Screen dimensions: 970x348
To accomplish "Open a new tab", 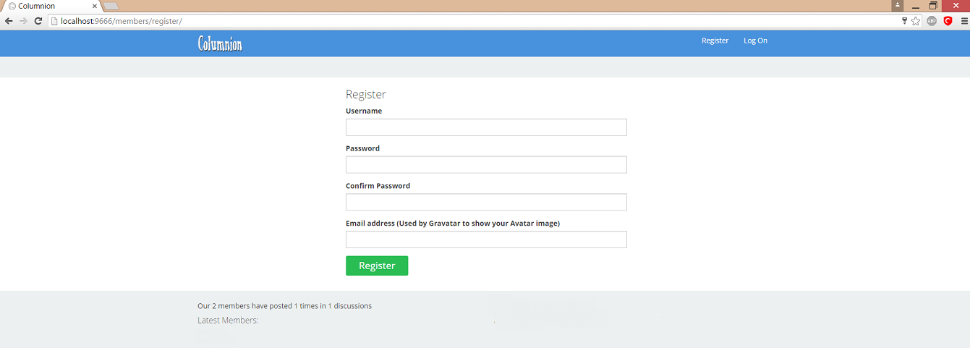I will [x=111, y=6].
